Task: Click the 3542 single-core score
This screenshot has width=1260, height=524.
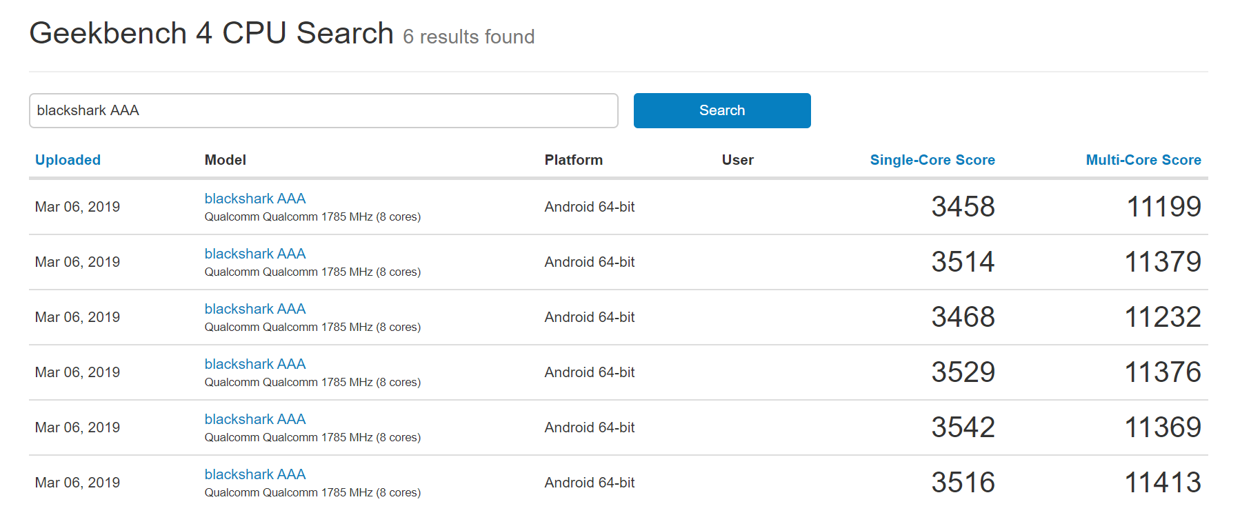Action: [963, 427]
